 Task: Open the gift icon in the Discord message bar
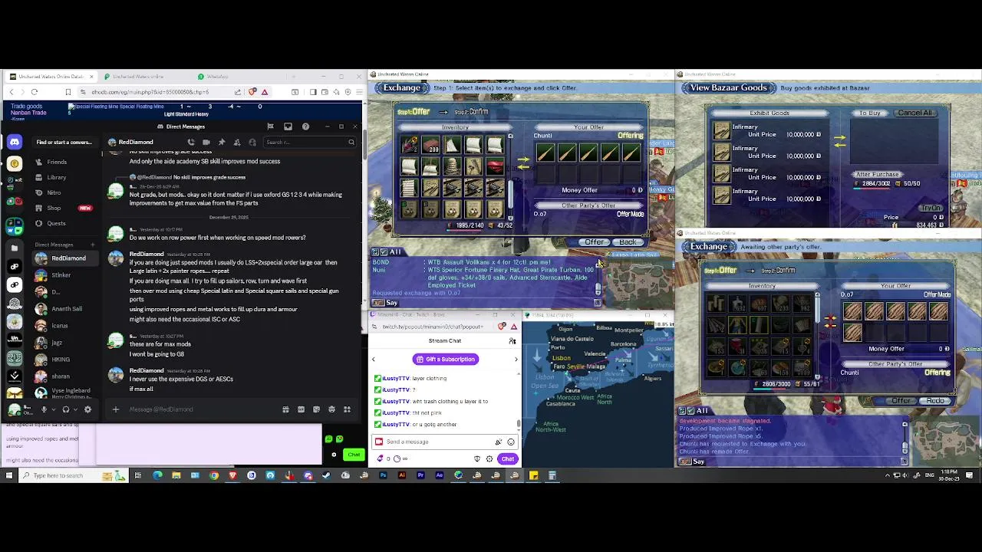pyautogui.click(x=285, y=409)
